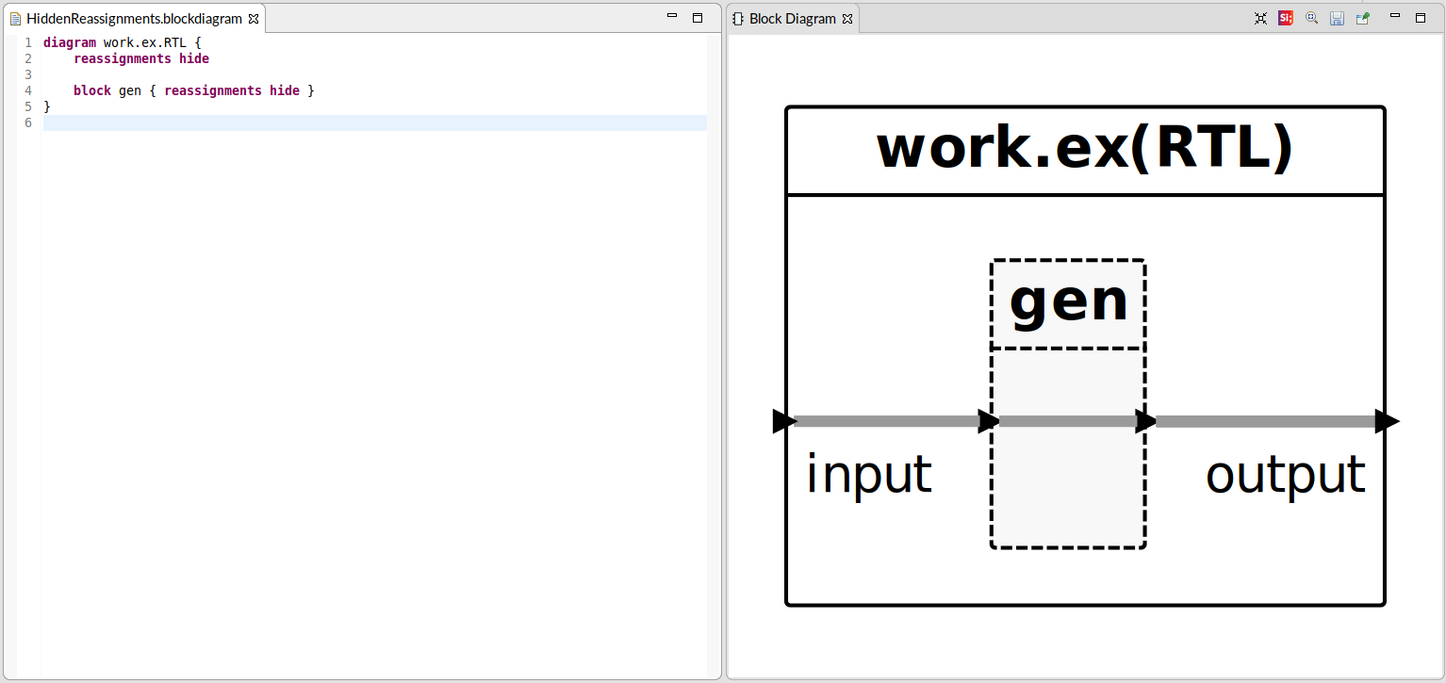Select the work.ex(RTL) title in diagram
This screenshot has height=683, width=1446.
pyautogui.click(x=1085, y=148)
